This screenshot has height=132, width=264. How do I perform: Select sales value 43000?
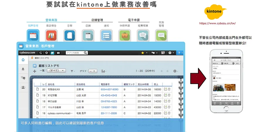click(x=158, y=107)
